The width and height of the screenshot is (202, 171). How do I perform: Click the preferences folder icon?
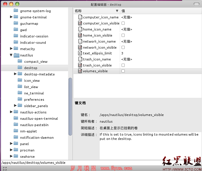tap(20, 99)
